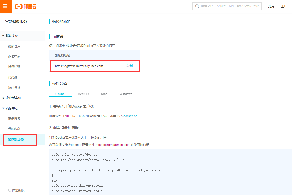Screen dimensions: 292x195
Task: Copy the accelerator address via 复制
Action: (129, 66)
